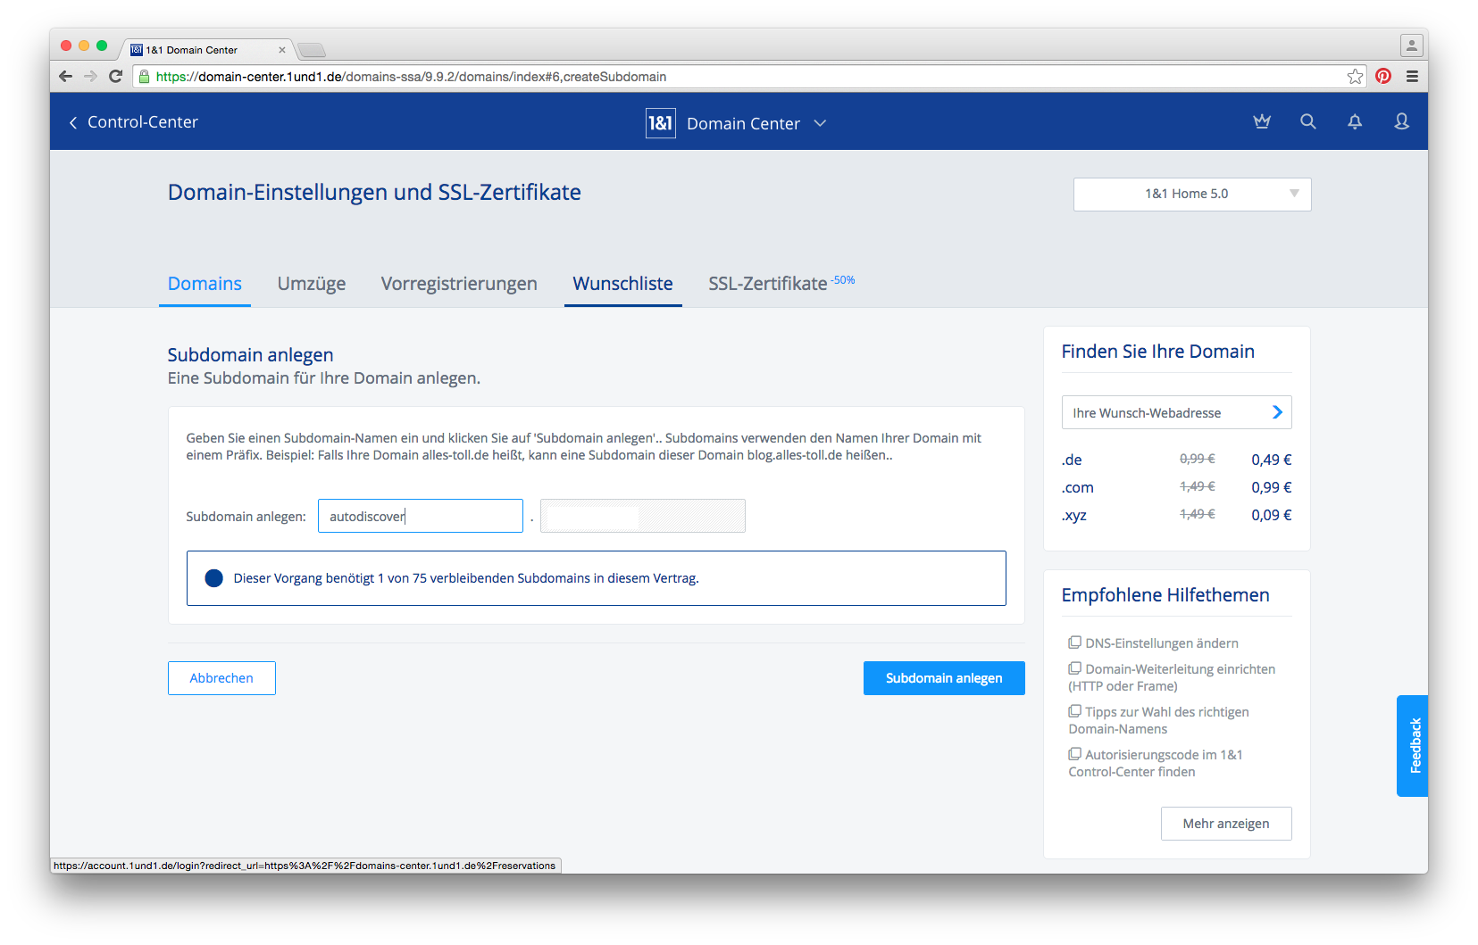Open DNS-Einstellungen ändern help link
1478x945 pixels.
pyautogui.click(x=1161, y=643)
